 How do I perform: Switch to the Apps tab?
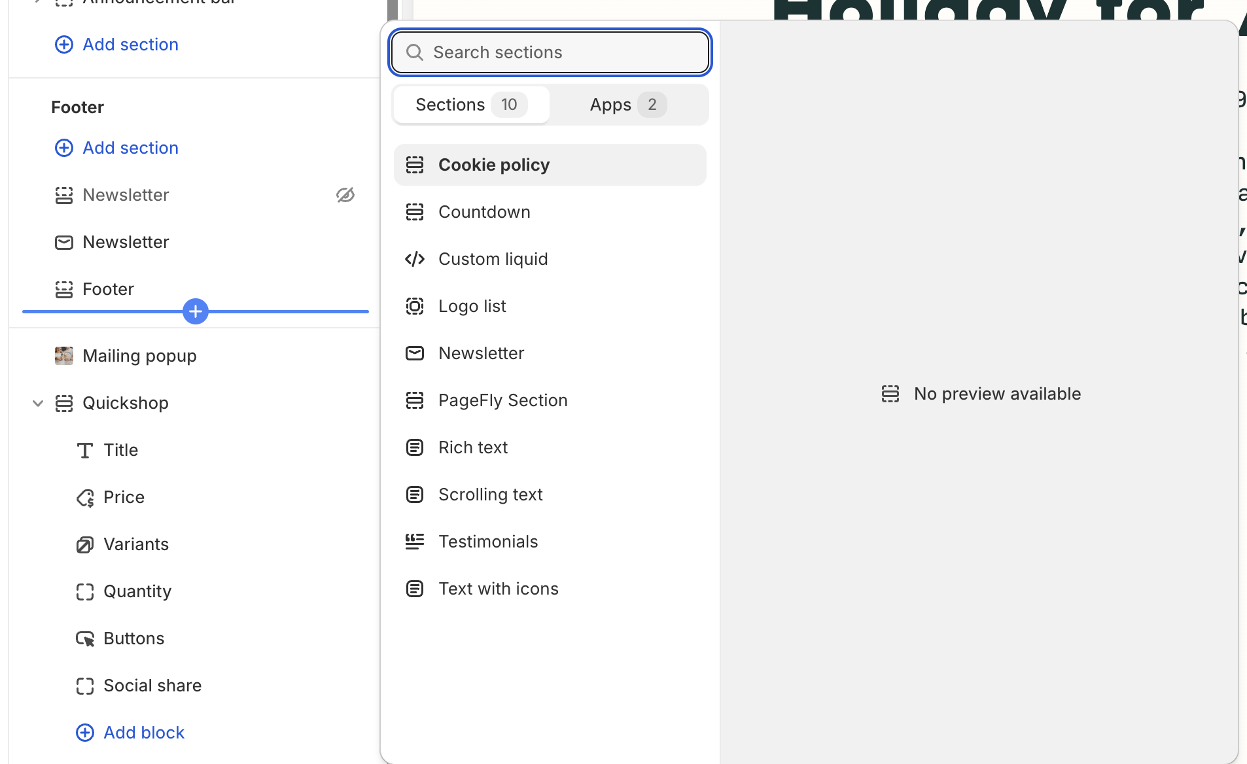point(627,105)
